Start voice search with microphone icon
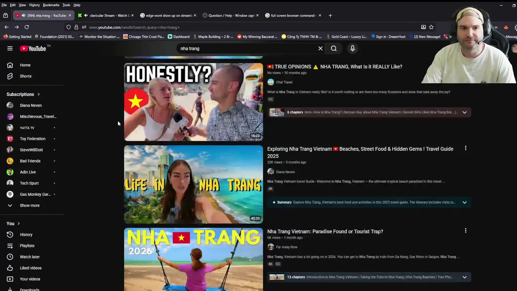Screen dimensions: 517x291 click(353, 48)
